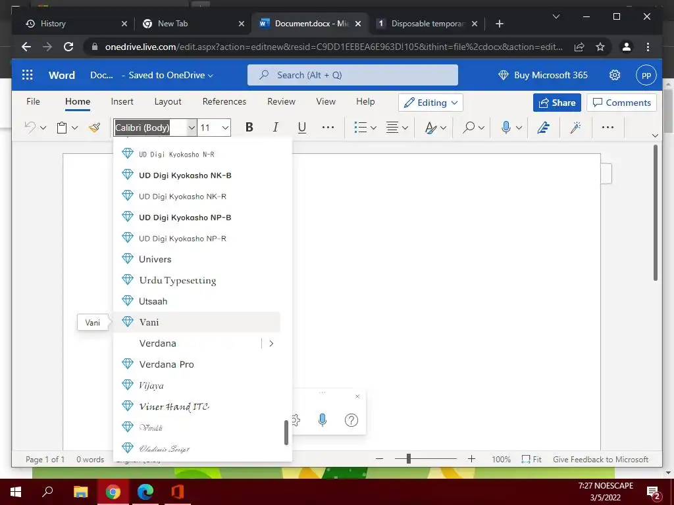Select Urdu Typesetting font
The width and height of the screenshot is (674, 505).
(x=197, y=280)
